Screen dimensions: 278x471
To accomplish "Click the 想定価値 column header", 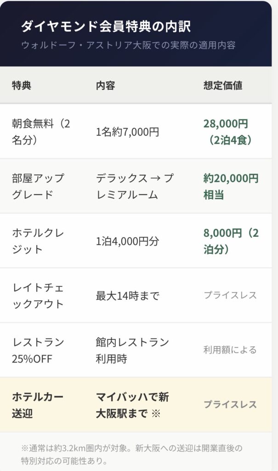I will click(223, 86).
